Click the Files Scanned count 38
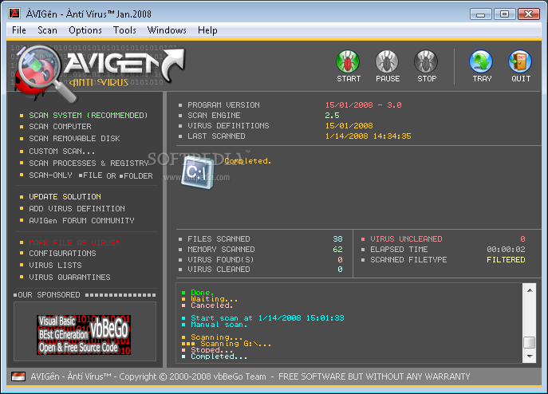Viewport: 548px width, 394px height. tap(337, 238)
